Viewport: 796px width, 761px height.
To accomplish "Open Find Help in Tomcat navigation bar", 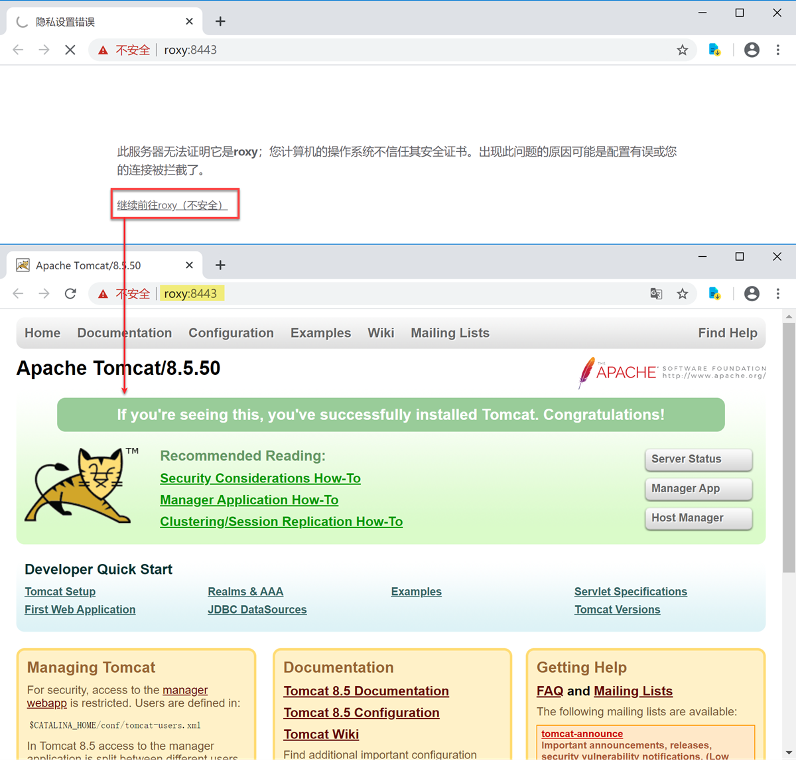I will [728, 333].
